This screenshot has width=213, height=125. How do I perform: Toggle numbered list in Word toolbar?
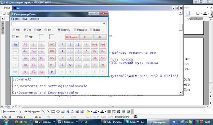(x=187, y=13)
